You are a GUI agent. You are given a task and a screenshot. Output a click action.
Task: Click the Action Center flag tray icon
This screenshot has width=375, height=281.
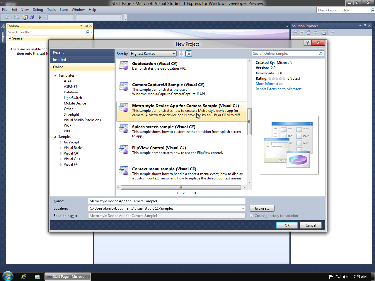click(x=331, y=277)
